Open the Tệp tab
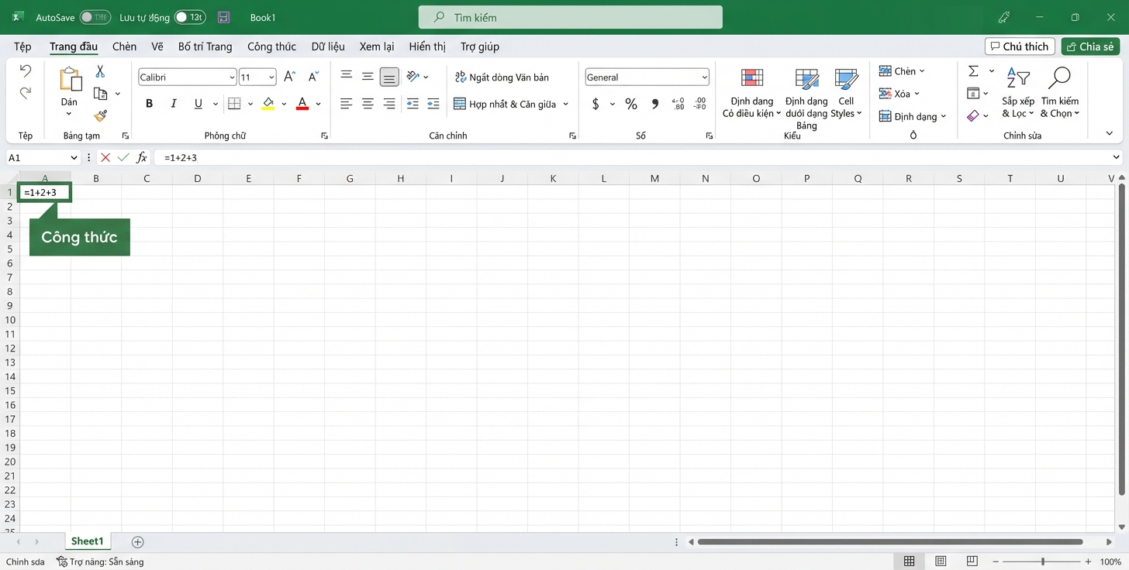1129x570 pixels. click(x=22, y=46)
